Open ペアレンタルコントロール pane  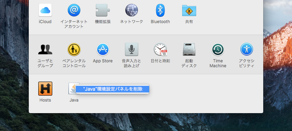click(x=74, y=49)
